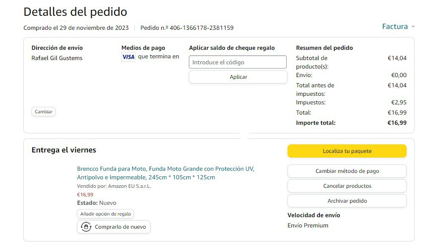Click the red €16,99 product price

(x=85, y=195)
